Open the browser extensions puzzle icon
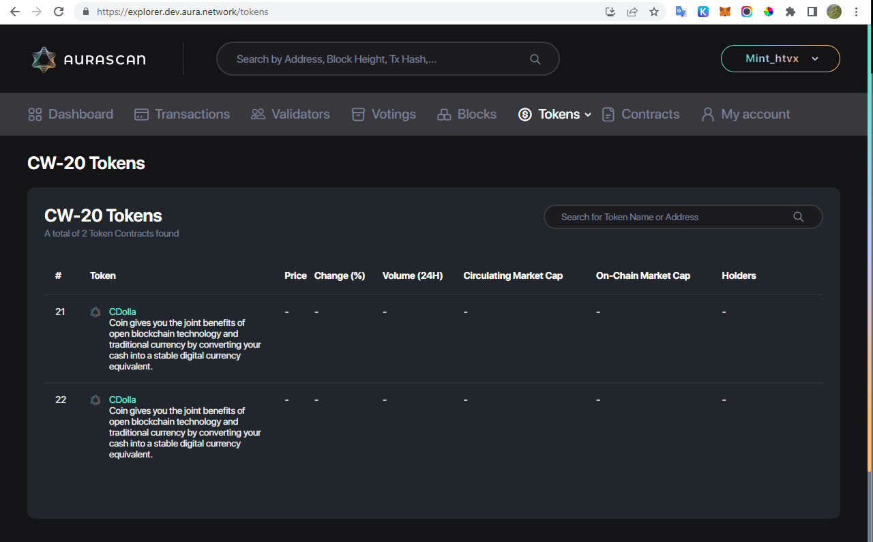Image resolution: width=873 pixels, height=542 pixels. (790, 12)
